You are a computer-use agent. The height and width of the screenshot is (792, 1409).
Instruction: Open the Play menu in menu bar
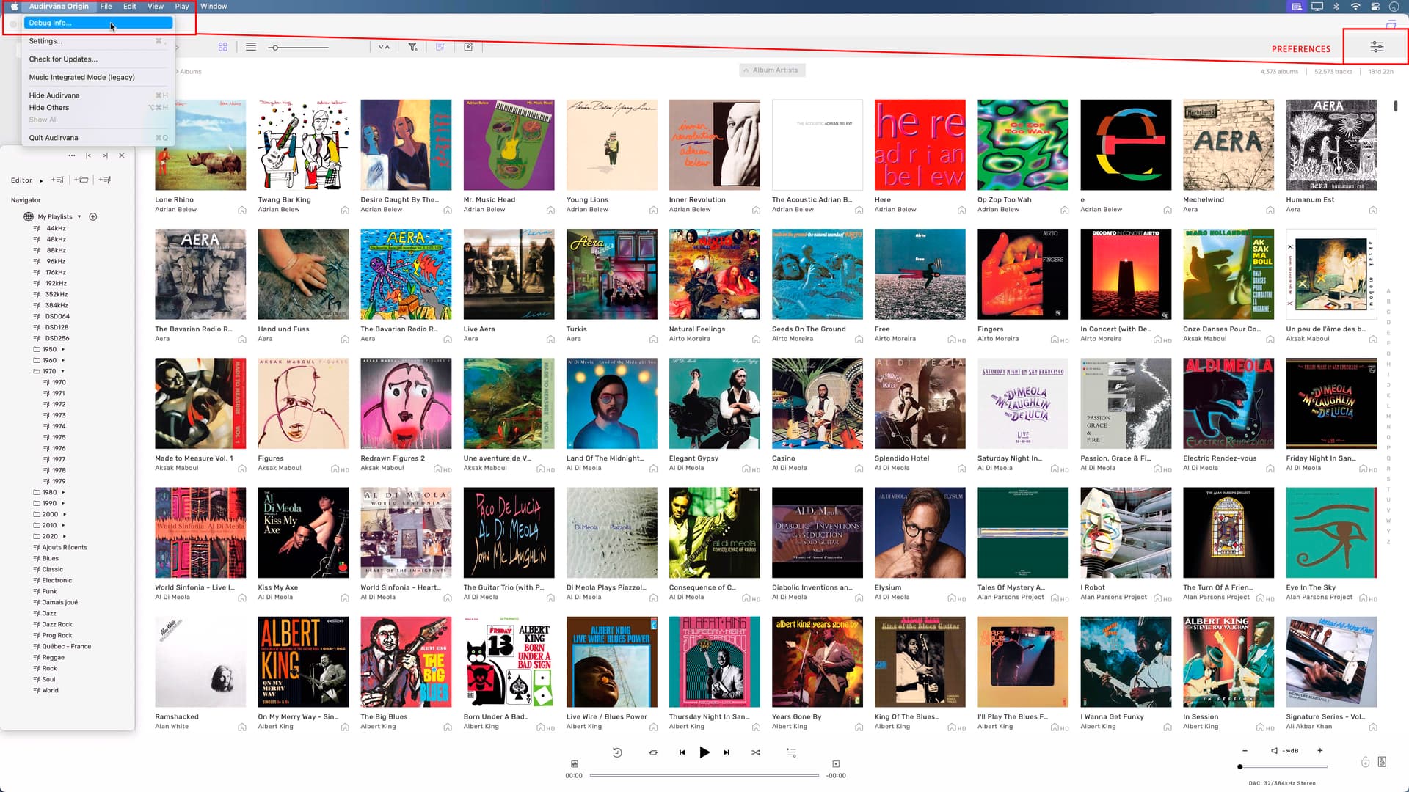click(x=182, y=6)
